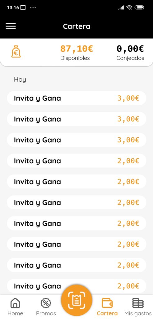This screenshot has width=153, height=319.
Task: Open last visible Invita y Gana entry
Action: (x=76, y=286)
